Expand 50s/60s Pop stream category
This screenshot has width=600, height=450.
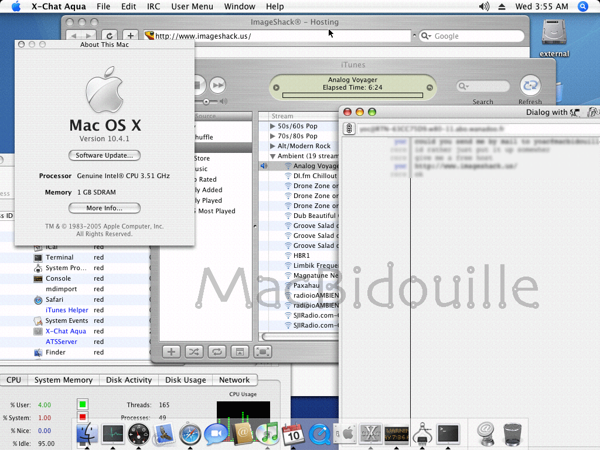click(x=272, y=126)
